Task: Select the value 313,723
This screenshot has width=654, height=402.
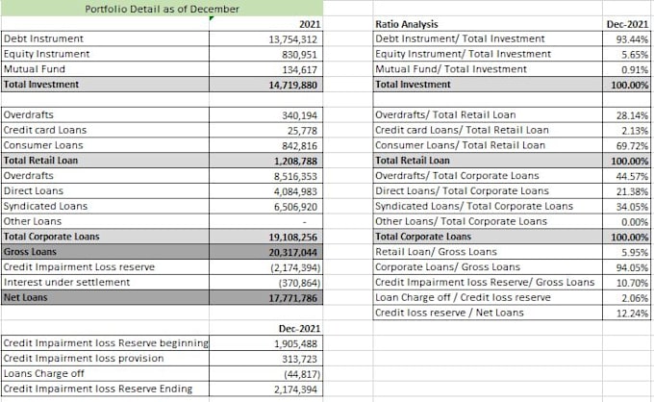Action: (x=266, y=358)
